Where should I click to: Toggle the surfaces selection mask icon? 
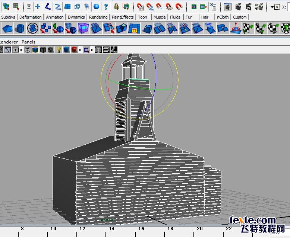pos(67,7)
